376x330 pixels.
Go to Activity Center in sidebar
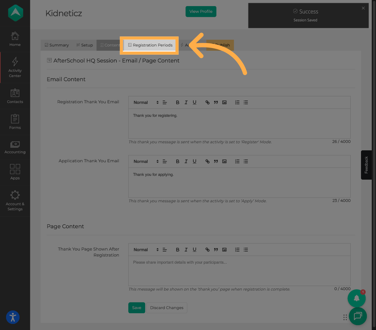tap(15, 67)
